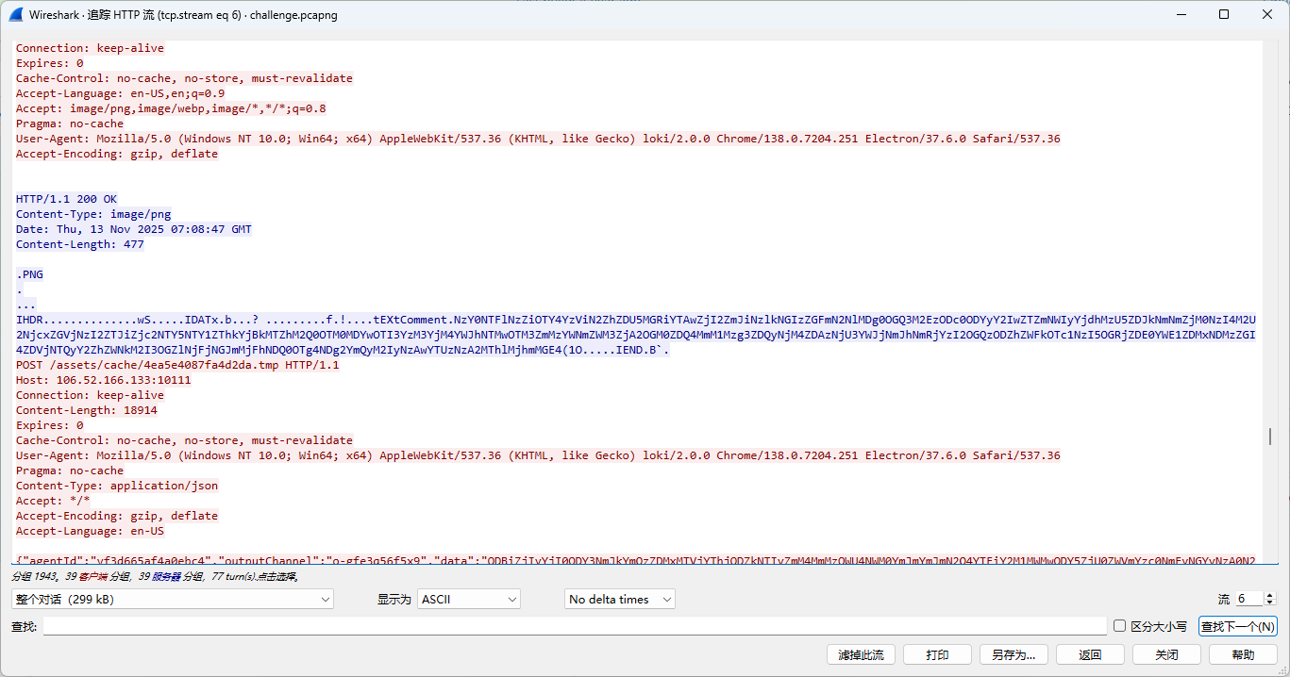Image resolution: width=1290 pixels, height=677 pixels.
Task: Close the window using the title bar X
Action: [1266, 15]
